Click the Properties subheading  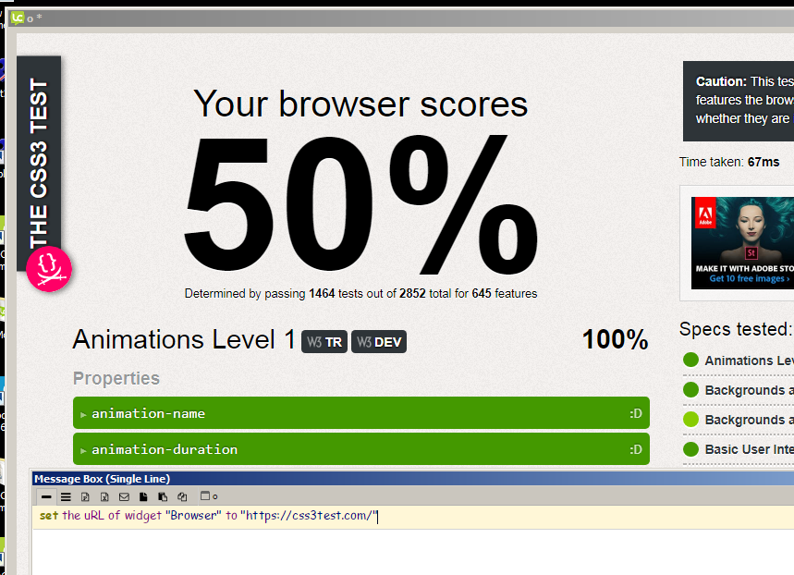[116, 378]
